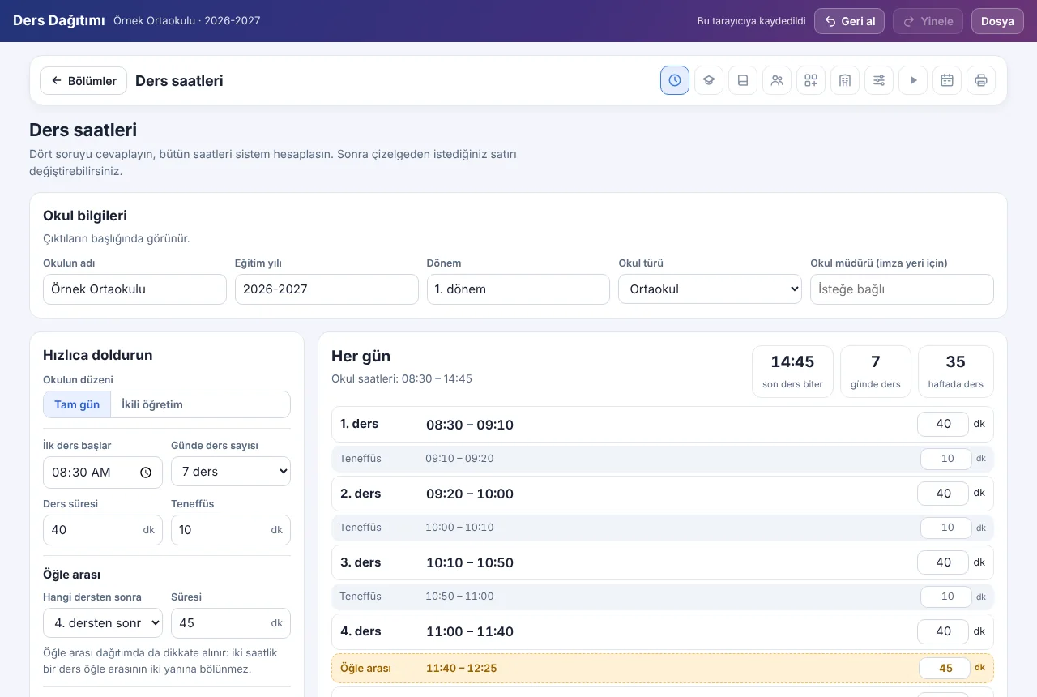Click the Dönem input field
The width and height of the screenshot is (1037, 697).
[518, 289]
